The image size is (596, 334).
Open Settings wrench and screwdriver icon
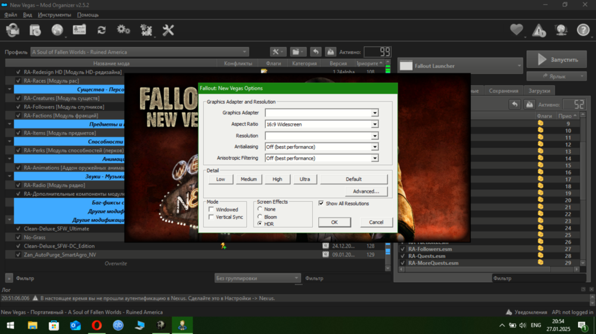click(x=168, y=30)
